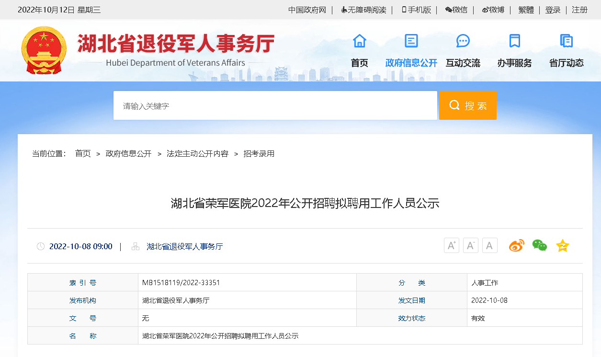Click the 办事服务 bookmark icon
Image resolution: width=601 pixels, height=357 pixels.
(x=514, y=41)
